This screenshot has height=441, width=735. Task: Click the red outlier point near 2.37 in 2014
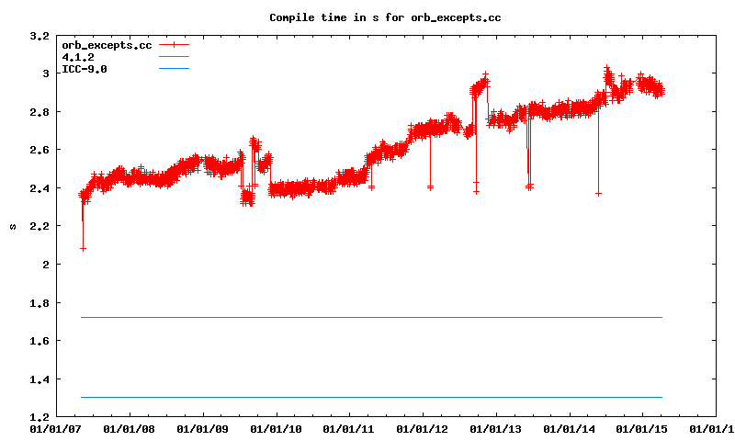coord(598,193)
